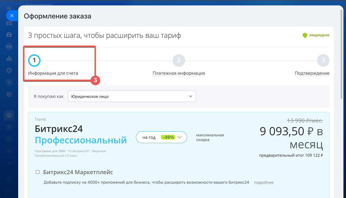Select the Информация для счета step label
Viewport: 346px width, 198px height.
[x=53, y=73]
